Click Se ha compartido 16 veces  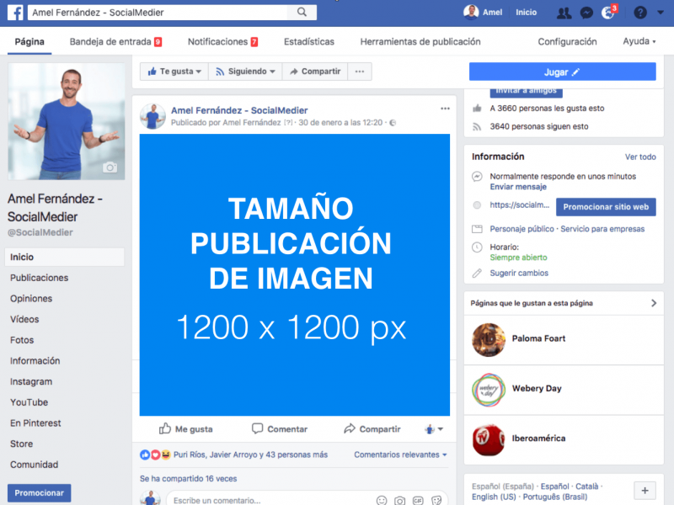188,478
